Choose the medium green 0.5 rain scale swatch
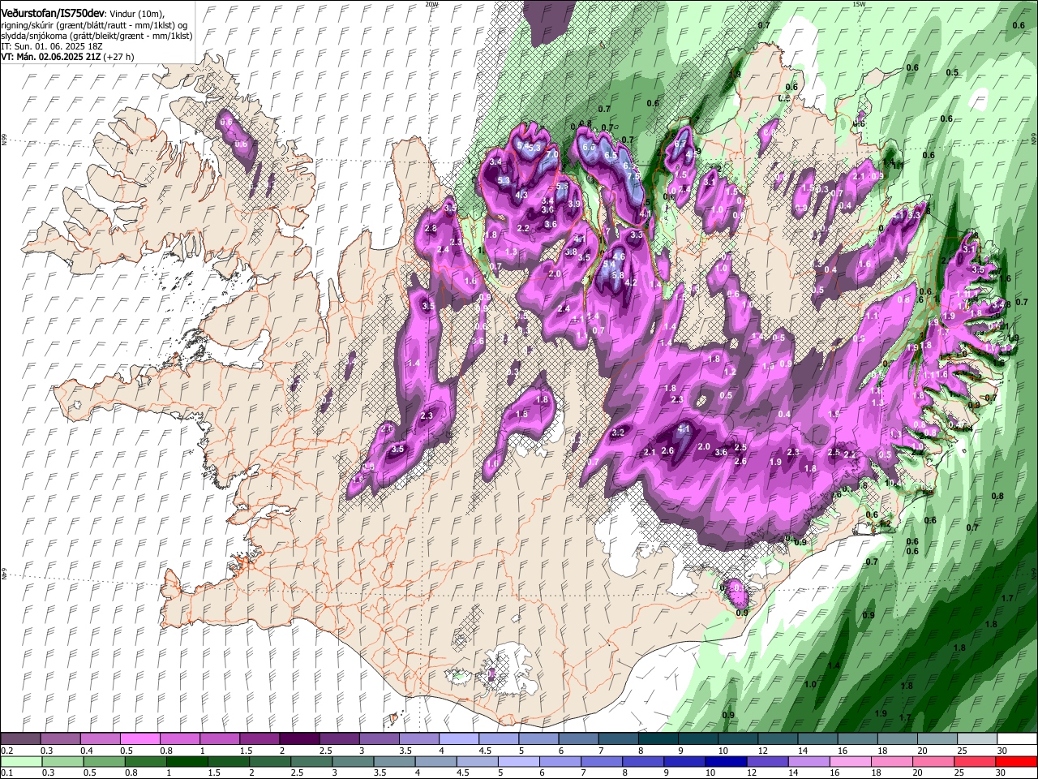 (x=104, y=762)
